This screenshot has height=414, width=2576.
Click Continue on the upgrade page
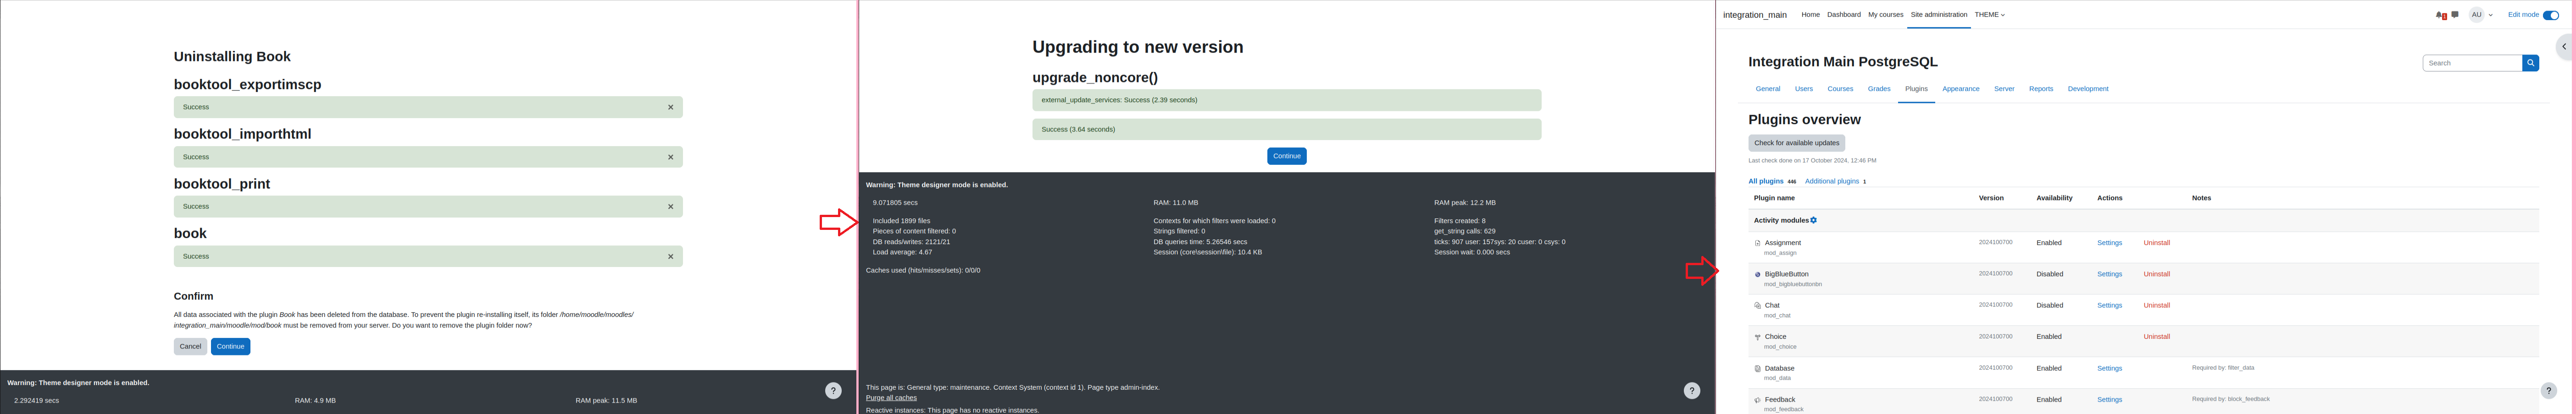point(1286,156)
